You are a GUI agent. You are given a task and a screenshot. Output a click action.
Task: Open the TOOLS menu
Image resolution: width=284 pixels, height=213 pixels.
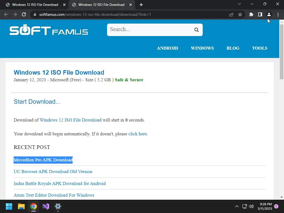point(260,48)
